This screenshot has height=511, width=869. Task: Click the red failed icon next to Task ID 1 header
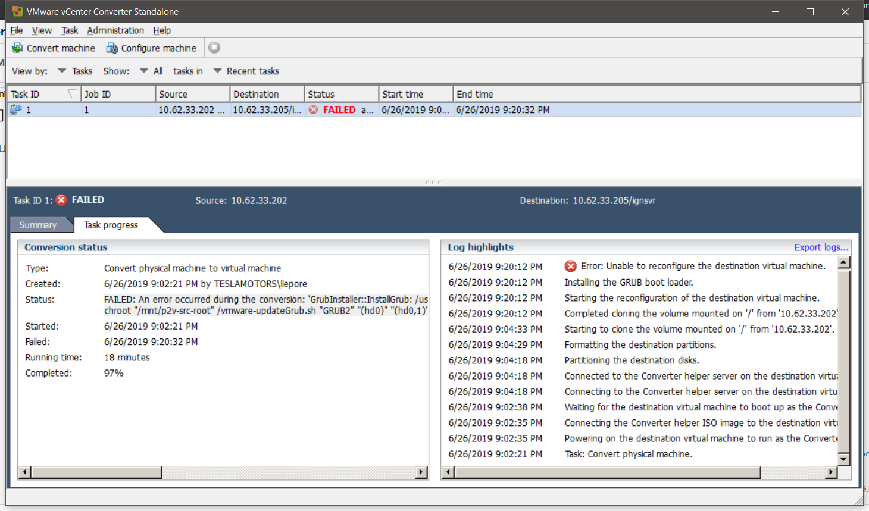point(61,200)
